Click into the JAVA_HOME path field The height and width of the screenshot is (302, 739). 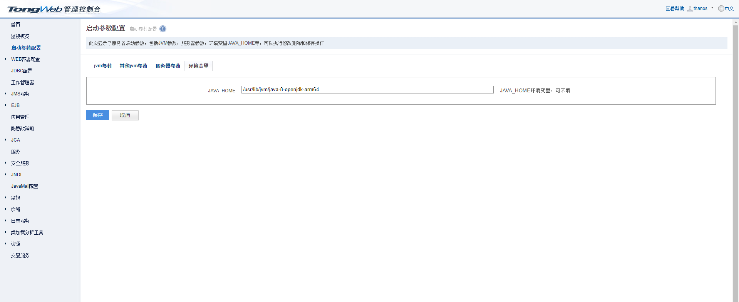(367, 90)
